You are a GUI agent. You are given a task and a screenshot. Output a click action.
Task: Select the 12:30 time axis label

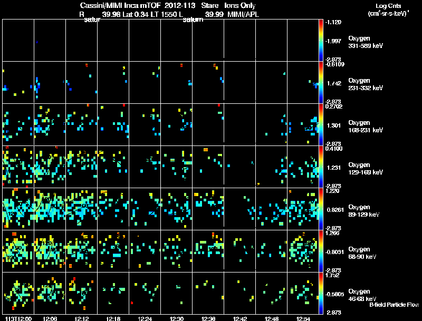[x=177, y=318]
